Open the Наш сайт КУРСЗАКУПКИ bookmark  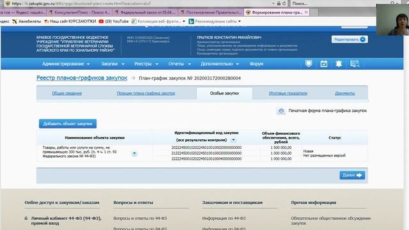70,21
